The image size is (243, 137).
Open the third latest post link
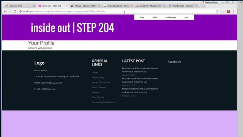click(x=140, y=91)
